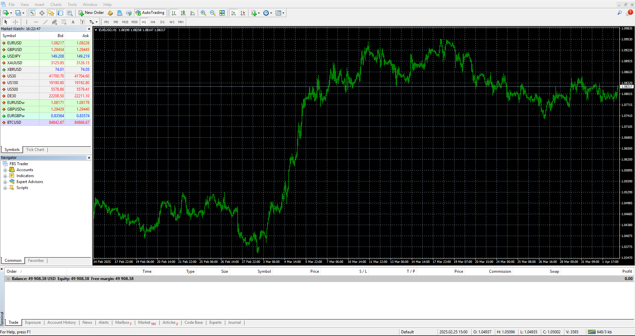This screenshot has height=336, width=635.
Task: Switch to the Favorites tab in Navigator
Action: click(x=36, y=261)
